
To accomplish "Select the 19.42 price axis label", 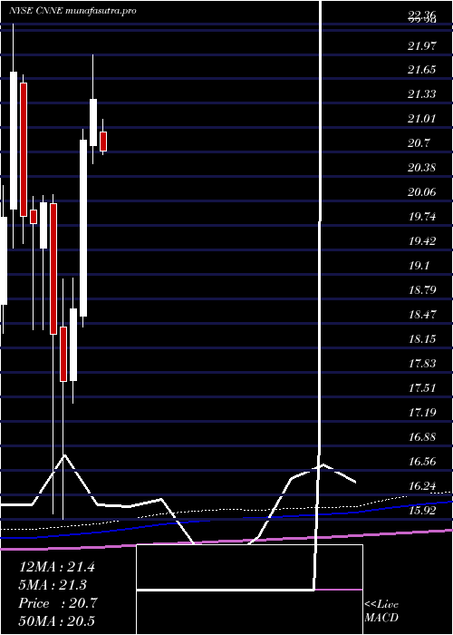I will click(x=422, y=241).
